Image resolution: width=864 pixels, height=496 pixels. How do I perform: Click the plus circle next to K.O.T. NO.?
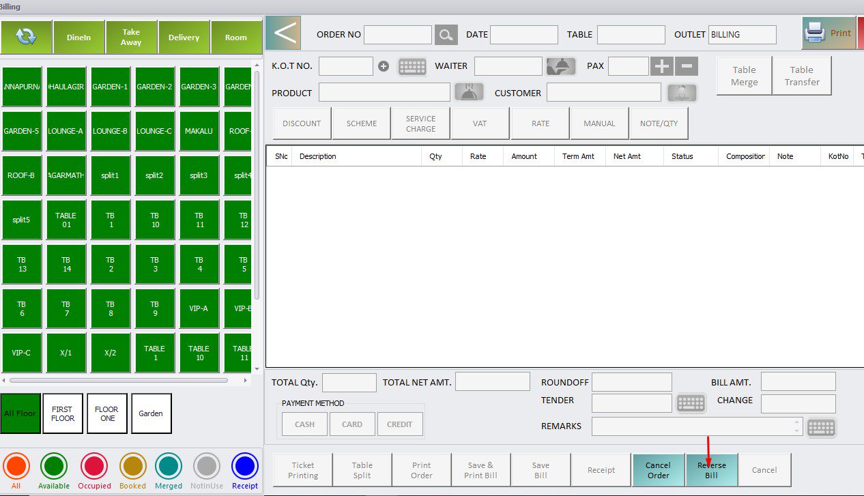[384, 67]
